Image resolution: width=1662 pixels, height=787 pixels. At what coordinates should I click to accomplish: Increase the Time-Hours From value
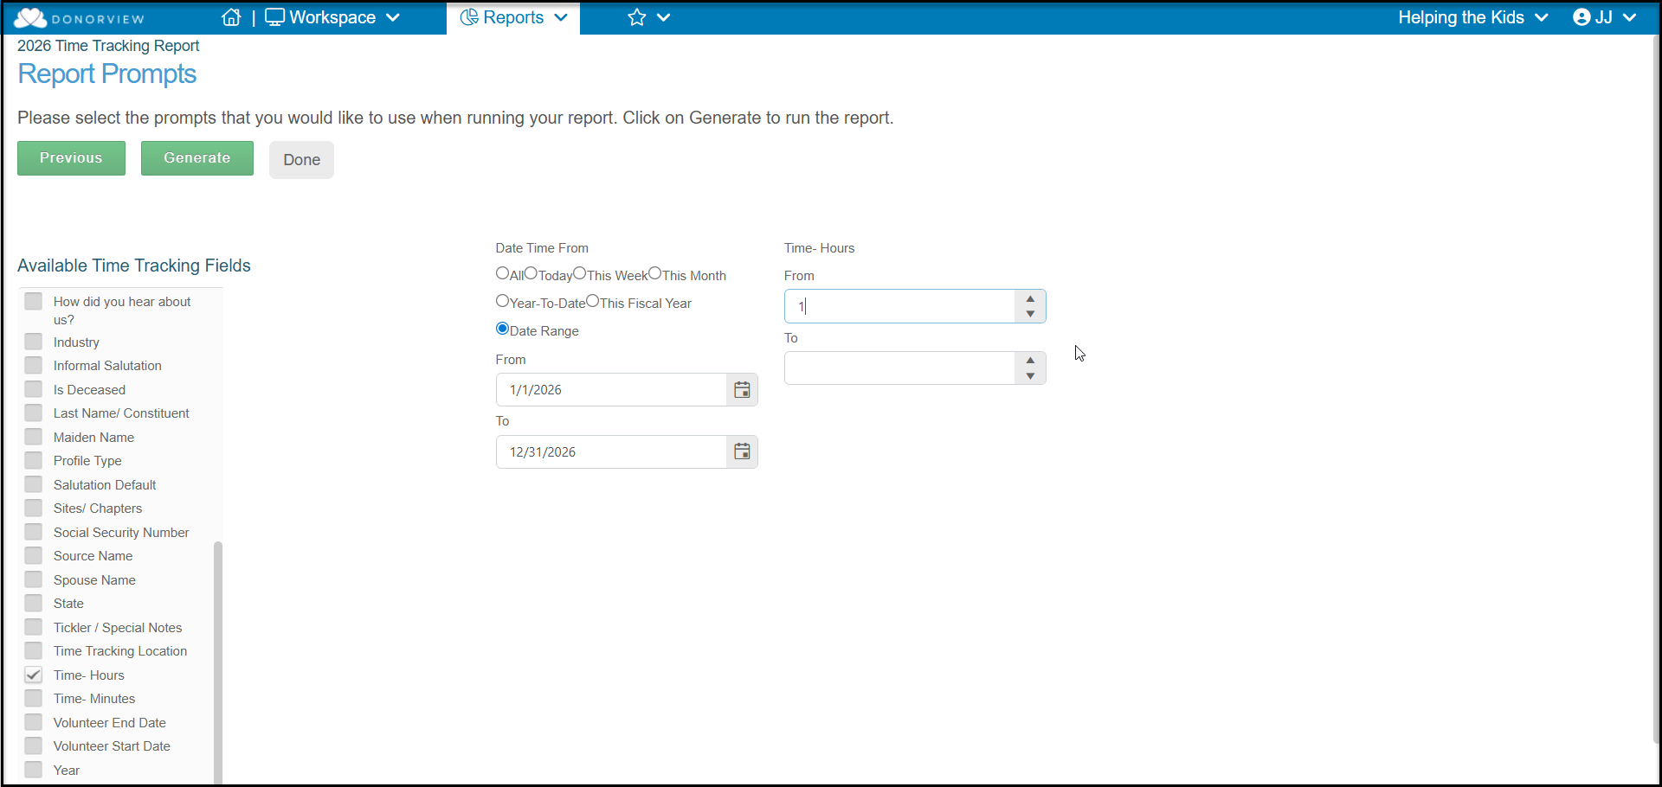point(1030,298)
